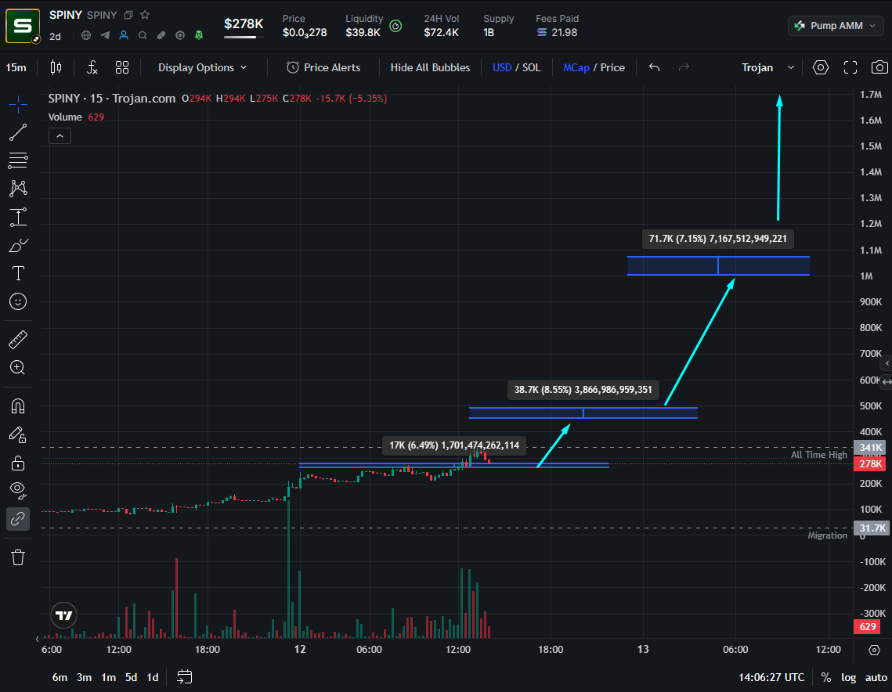Click the green liquidity burn icon
Viewport: 892px width, 692px height.
(x=395, y=26)
